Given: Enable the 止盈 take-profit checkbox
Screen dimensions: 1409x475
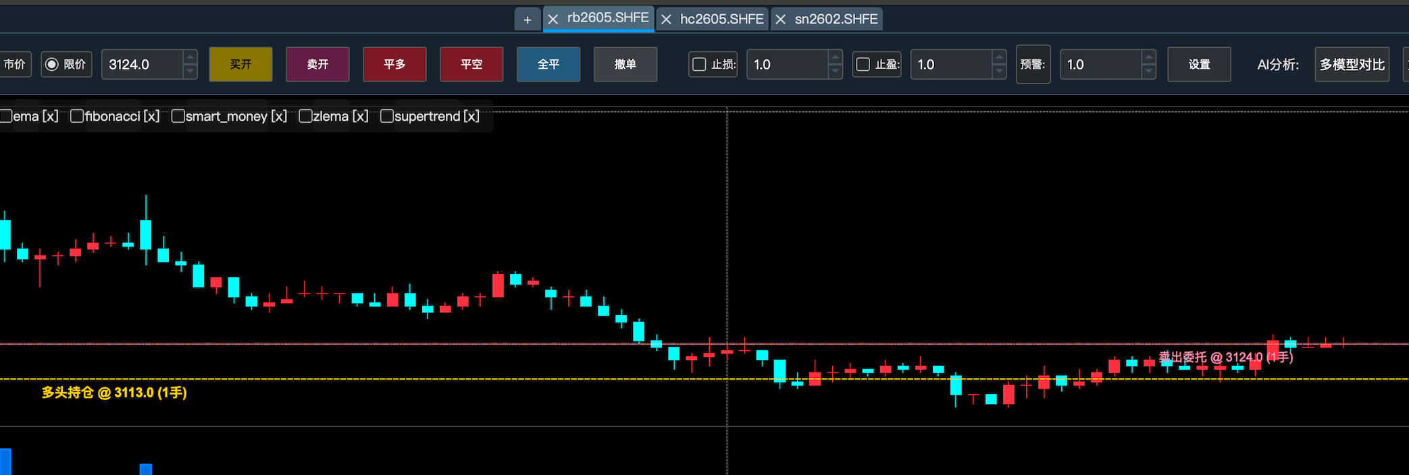Looking at the screenshot, I should (x=863, y=65).
